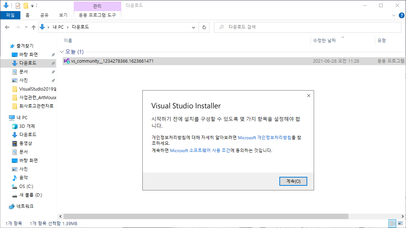Click the 네트워크 network icon
The image size is (406, 228).
[12, 207]
